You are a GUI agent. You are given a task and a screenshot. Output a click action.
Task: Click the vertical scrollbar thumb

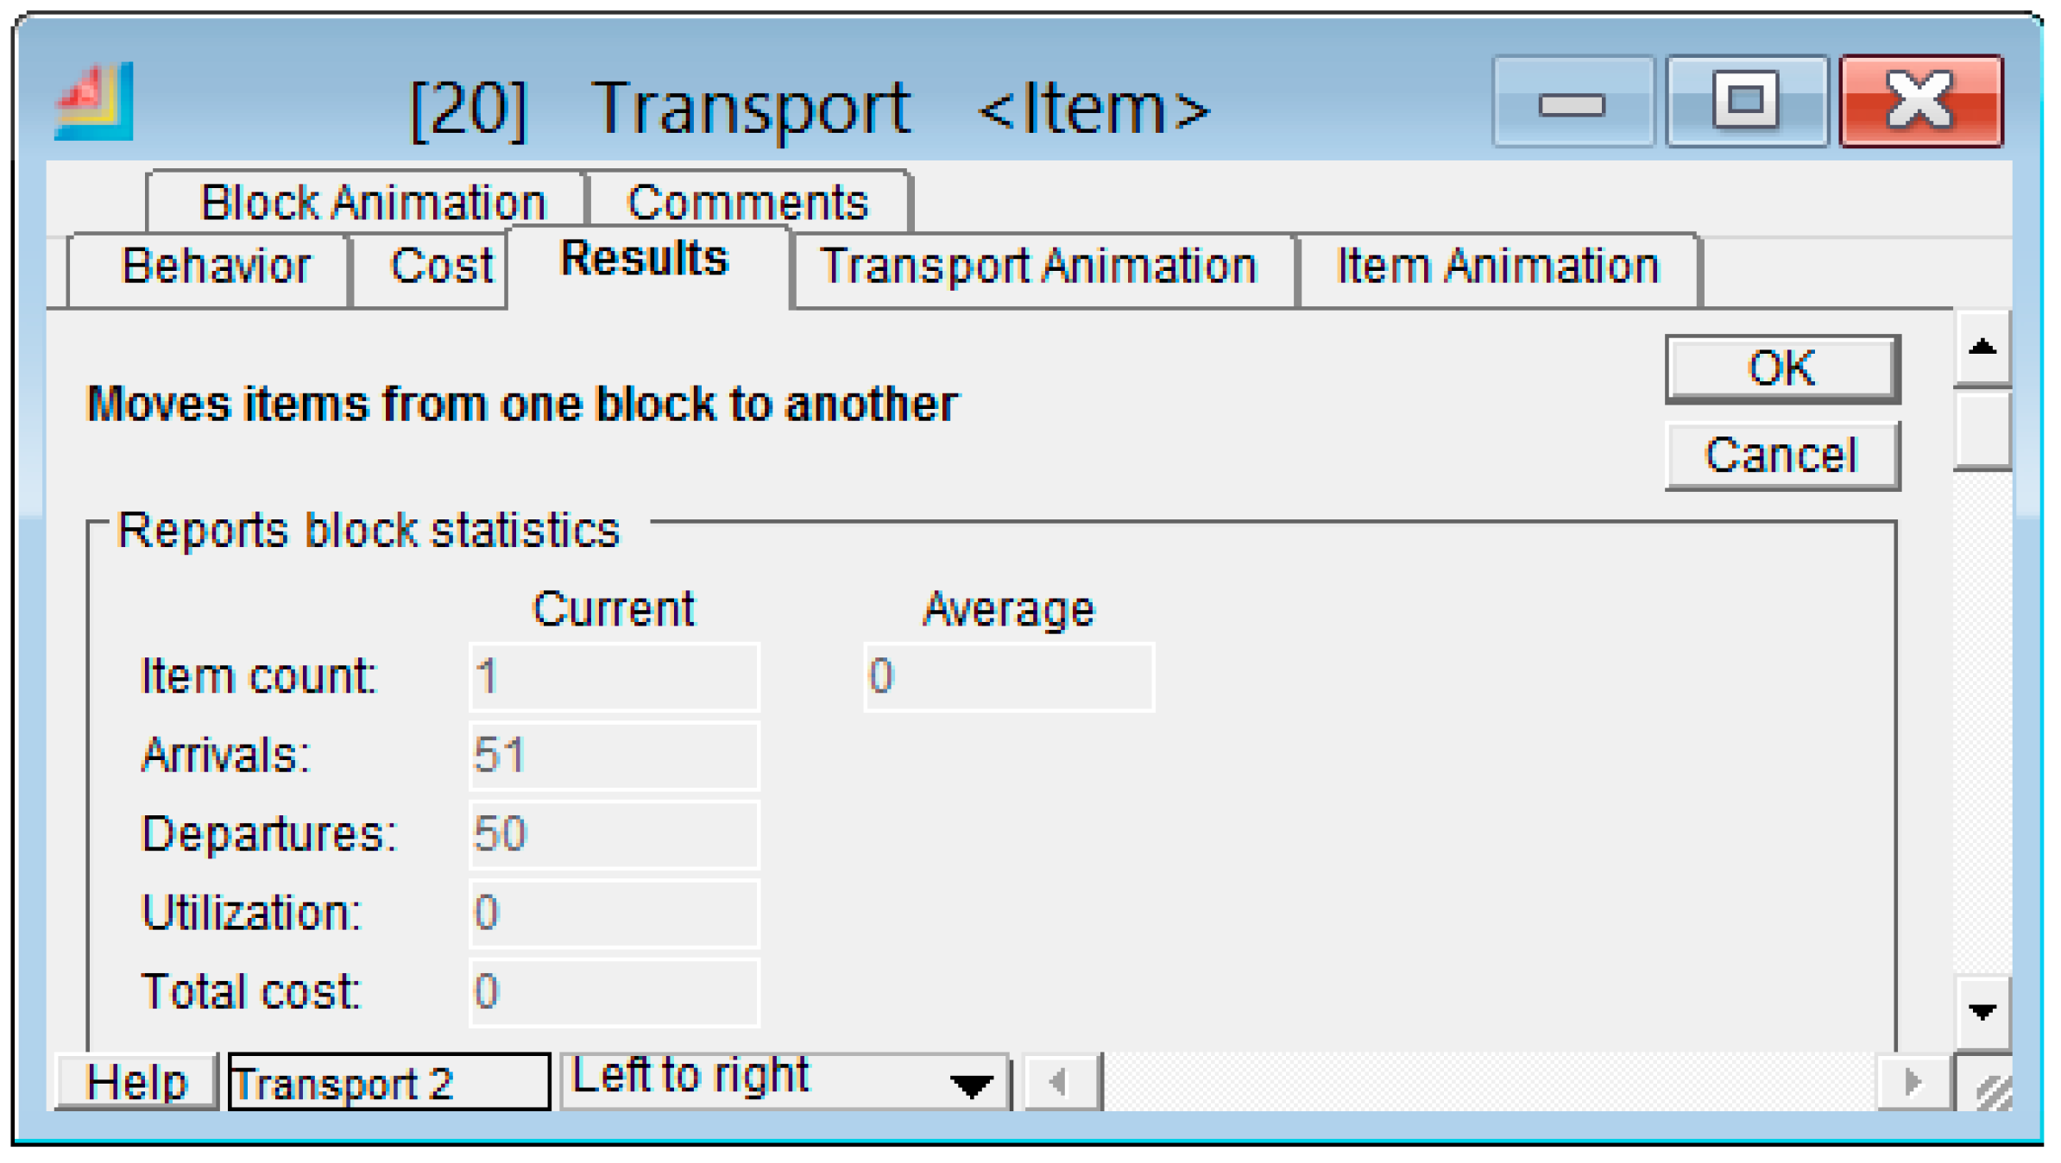point(1982,430)
